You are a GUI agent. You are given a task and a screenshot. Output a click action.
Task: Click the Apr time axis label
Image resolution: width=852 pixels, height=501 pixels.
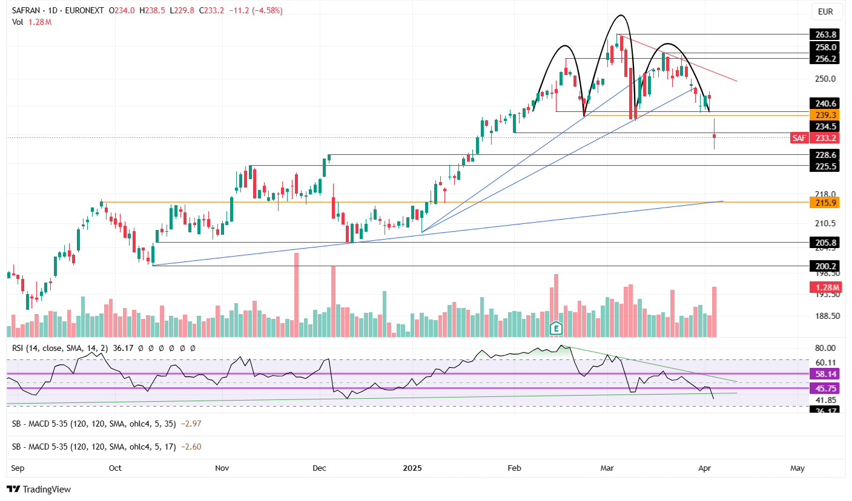[704, 468]
